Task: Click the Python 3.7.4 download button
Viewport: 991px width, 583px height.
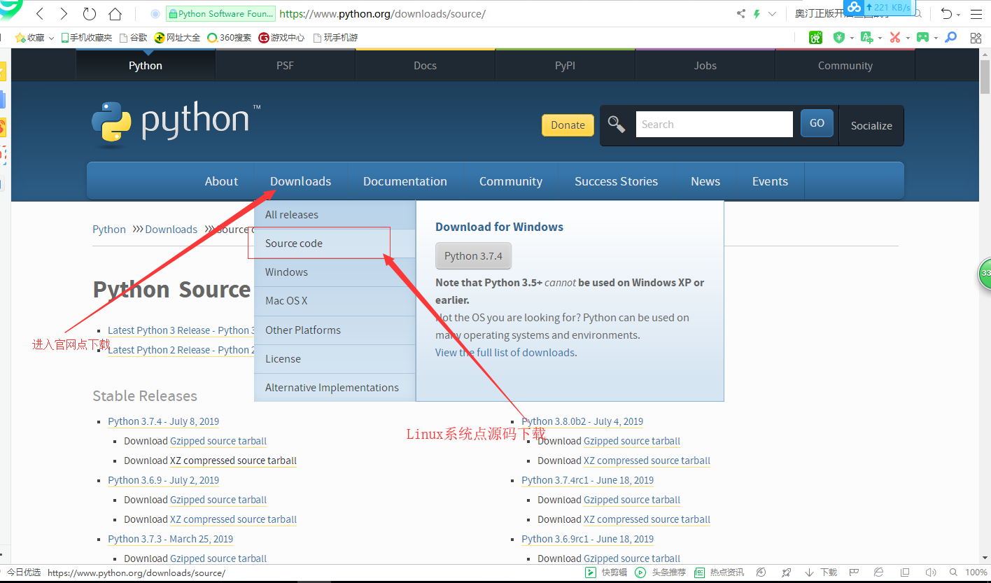Action: tap(473, 256)
